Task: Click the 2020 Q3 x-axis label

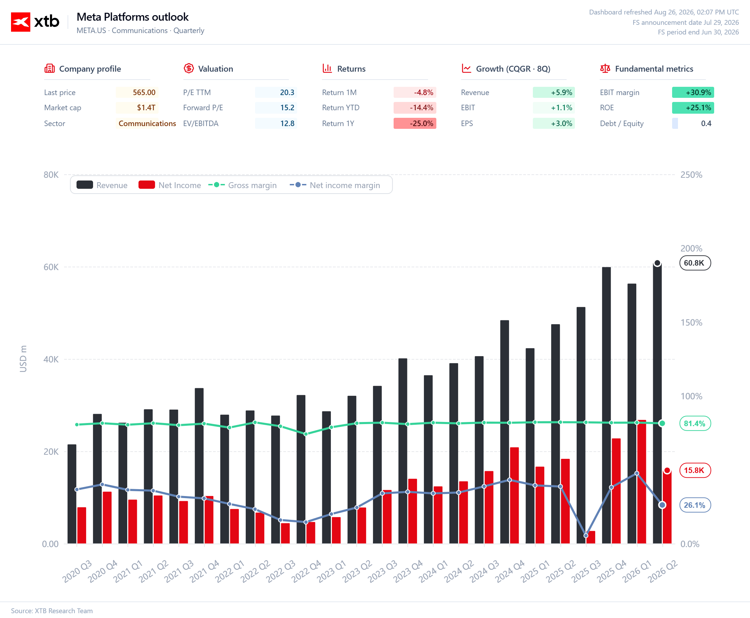Action: coord(77,572)
